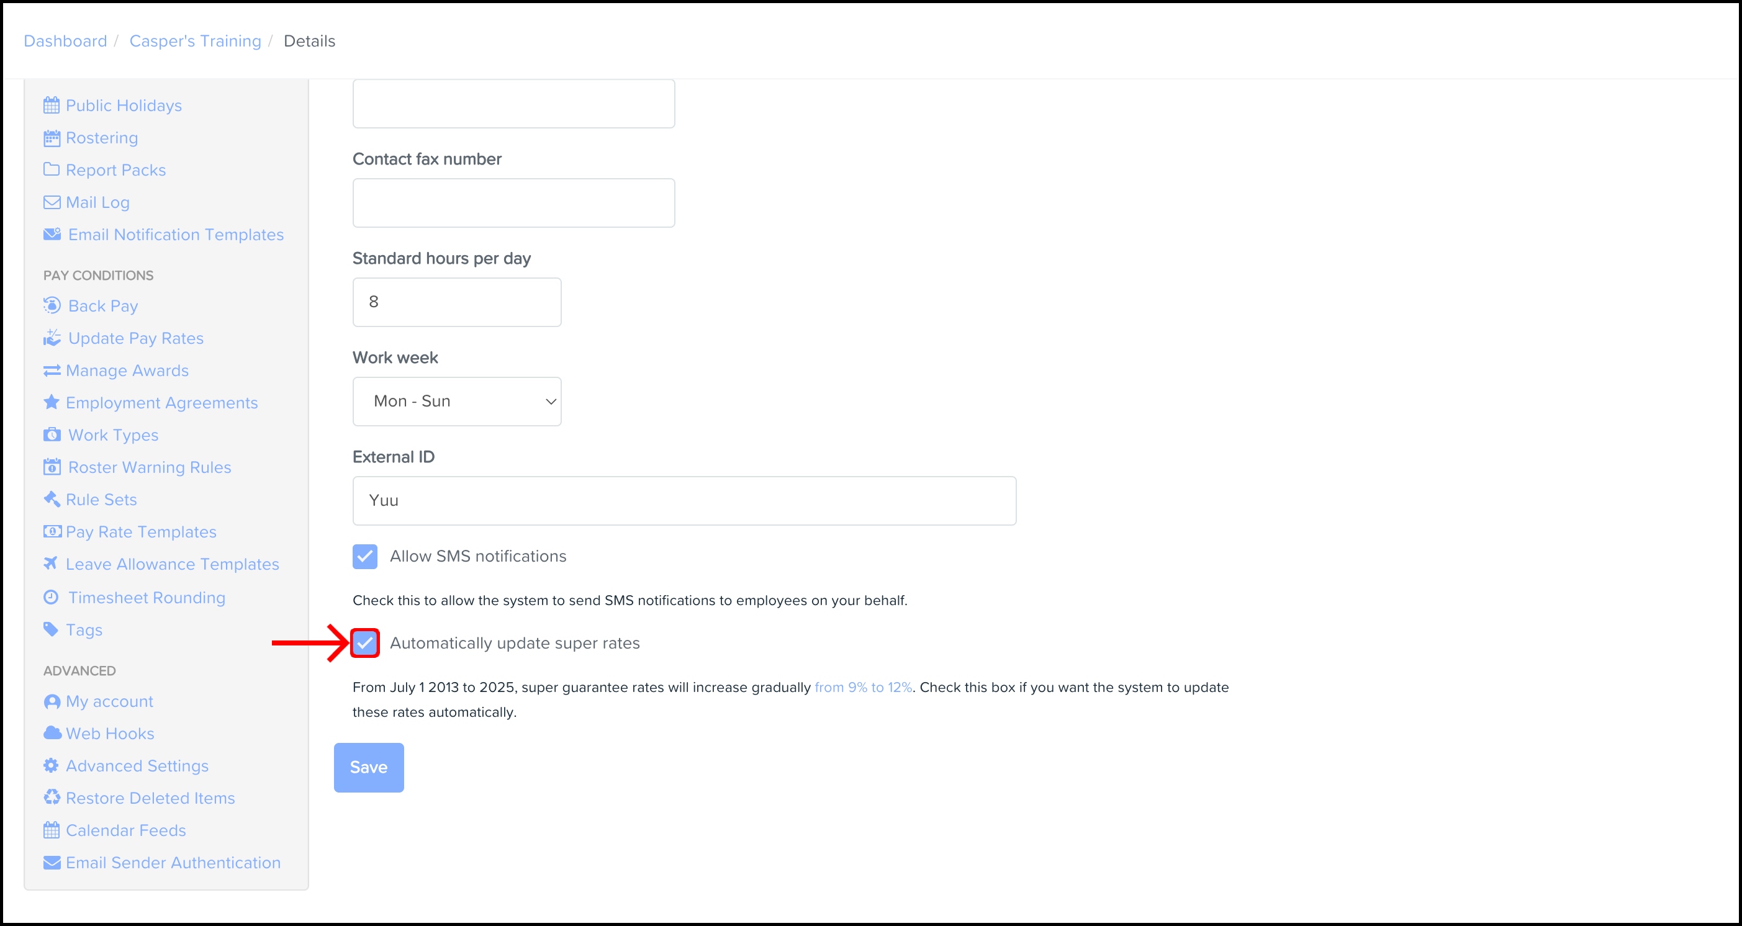Click the Mail Log envelope icon
The image size is (1742, 926).
[x=52, y=202]
